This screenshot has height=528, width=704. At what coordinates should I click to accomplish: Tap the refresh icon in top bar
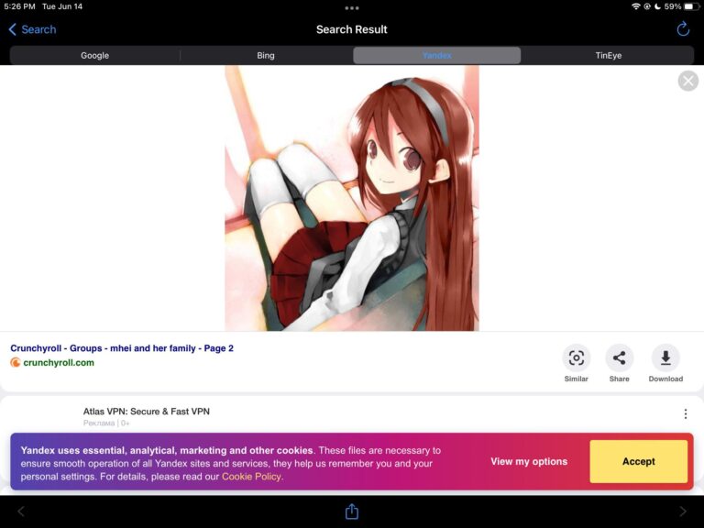coord(683,29)
